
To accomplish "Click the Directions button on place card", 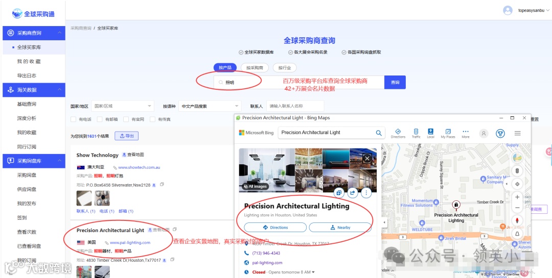I will point(275,228).
